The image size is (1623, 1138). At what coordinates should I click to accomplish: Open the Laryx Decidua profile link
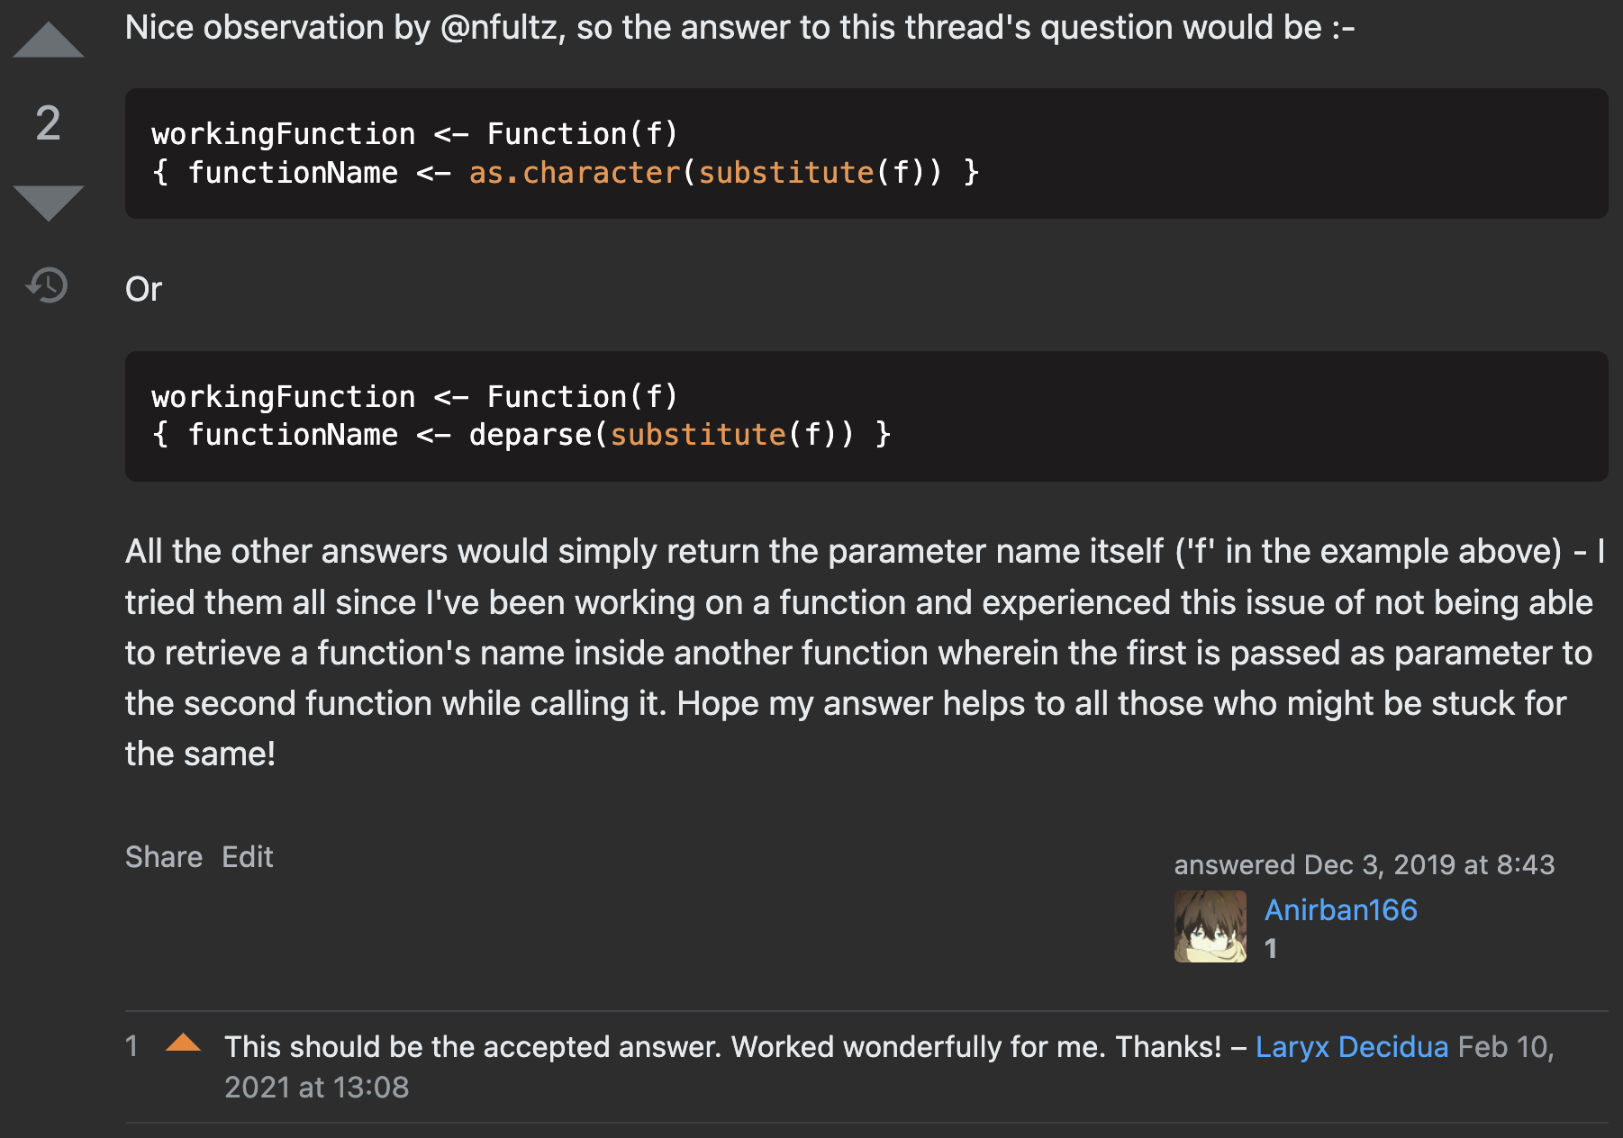(1352, 1046)
